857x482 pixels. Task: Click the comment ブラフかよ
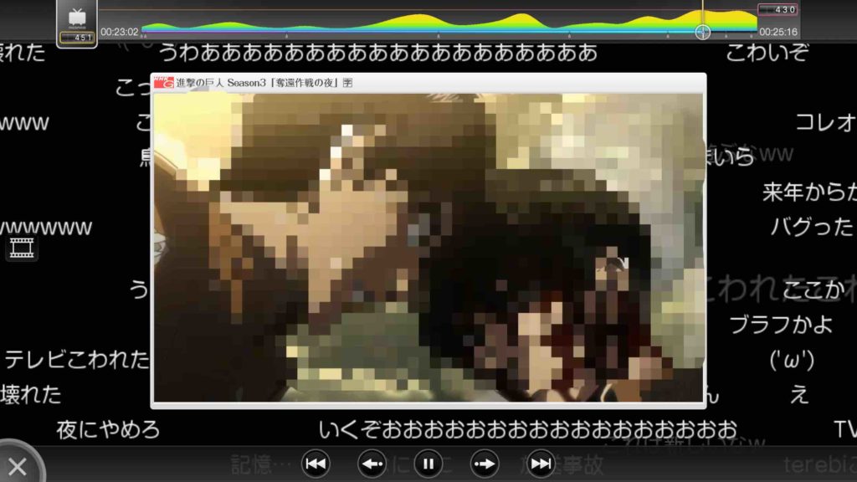782,325
